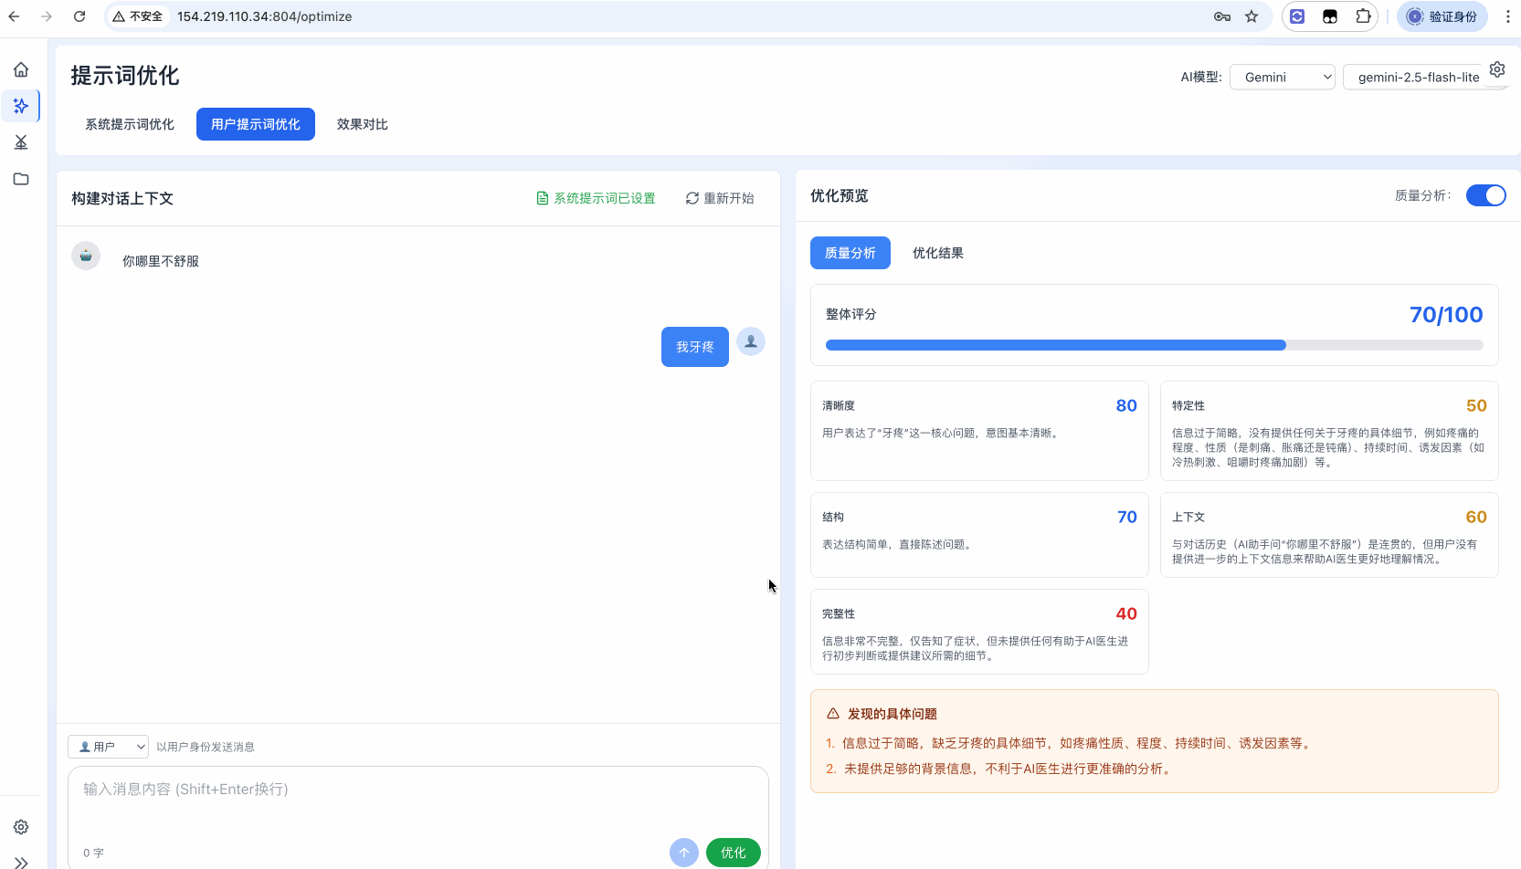Toggle the 质量分析 switch
The image size is (1521, 869).
1486,195
